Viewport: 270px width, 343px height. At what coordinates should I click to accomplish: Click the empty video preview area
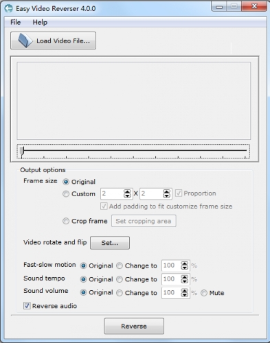[x=134, y=101]
